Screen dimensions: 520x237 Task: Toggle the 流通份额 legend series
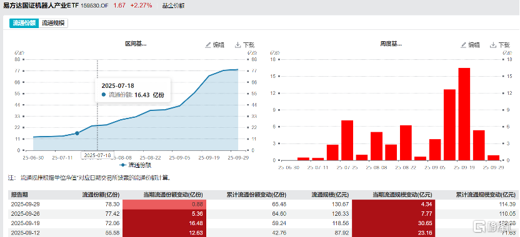(x=135, y=165)
